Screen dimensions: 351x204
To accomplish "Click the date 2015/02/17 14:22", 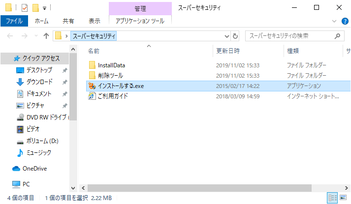I will tap(238, 86).
